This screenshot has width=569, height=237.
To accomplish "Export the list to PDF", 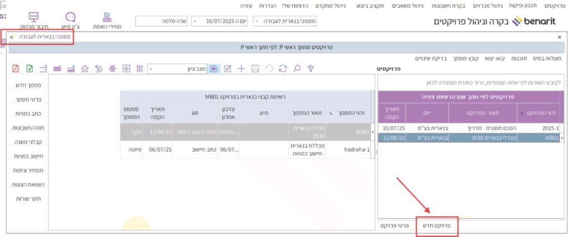I will click(x=16, y=69).
